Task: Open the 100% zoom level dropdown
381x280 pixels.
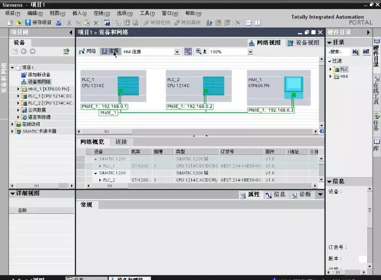Action: pyautogui.click(x=250, y=52)
